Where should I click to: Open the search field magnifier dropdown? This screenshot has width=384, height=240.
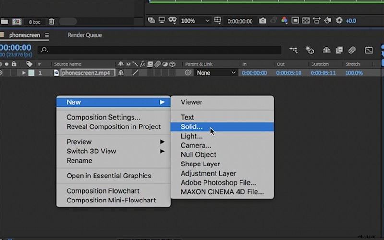point(45,50)
